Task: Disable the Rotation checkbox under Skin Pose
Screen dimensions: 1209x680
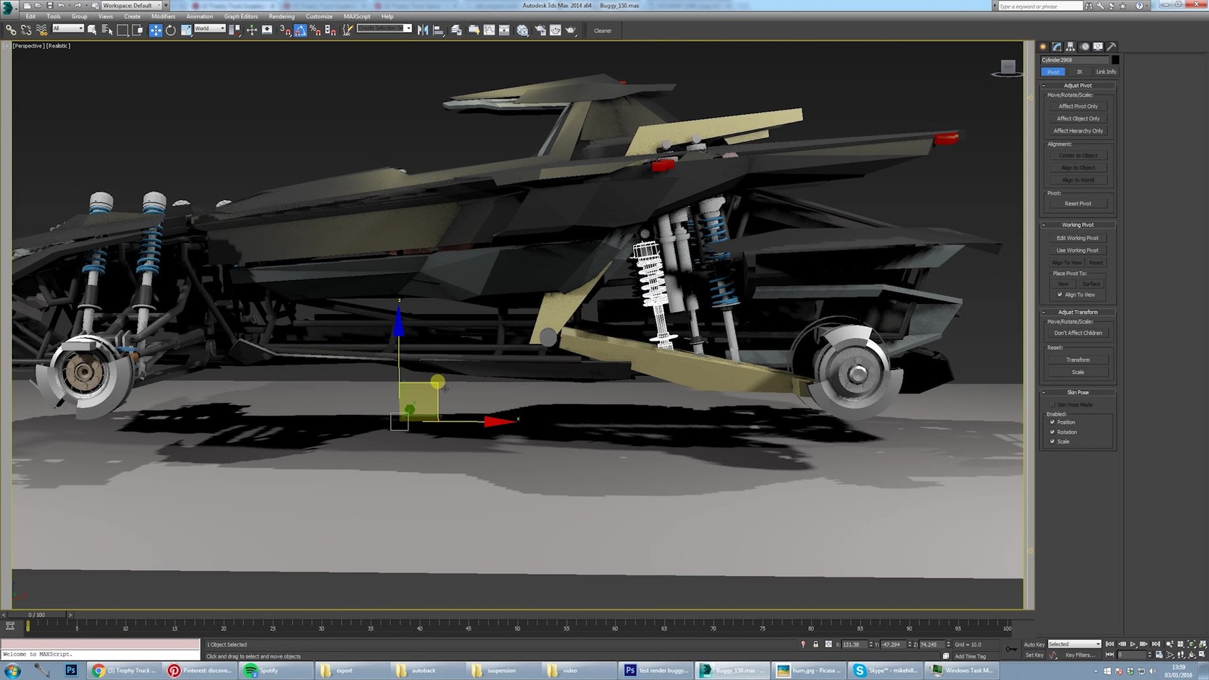Action: point(1053,432)
